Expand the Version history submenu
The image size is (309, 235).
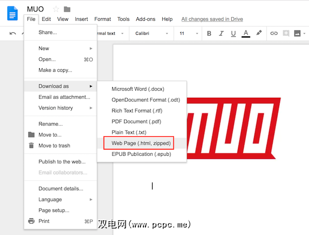coord(60,108)
